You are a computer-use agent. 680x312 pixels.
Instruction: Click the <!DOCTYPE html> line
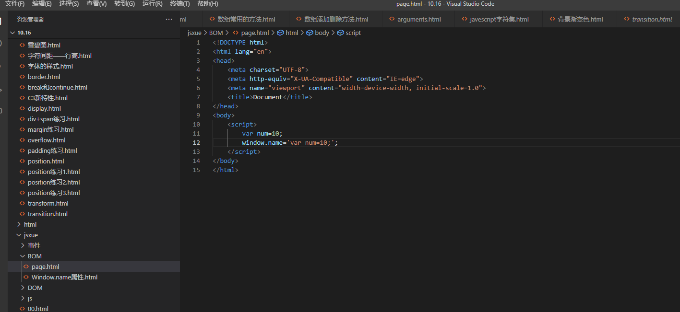pyautogui.click(x=240, y=42)
